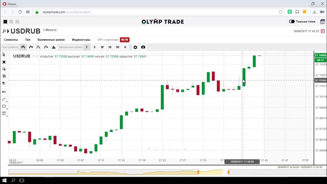The height and width of the screenshot is (184, 327).
Task: Open the trend line drawing tool
Action: (x=4, y=99)
